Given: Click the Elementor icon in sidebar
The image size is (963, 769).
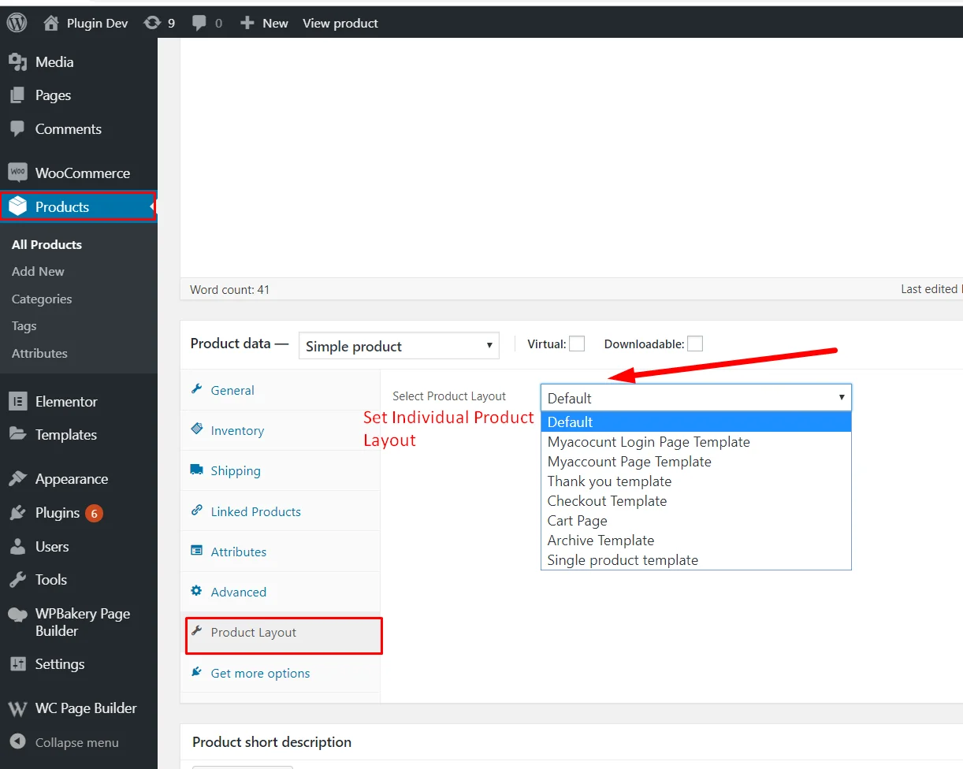Looking at the screenshot, I should click(x=17, y=401).
